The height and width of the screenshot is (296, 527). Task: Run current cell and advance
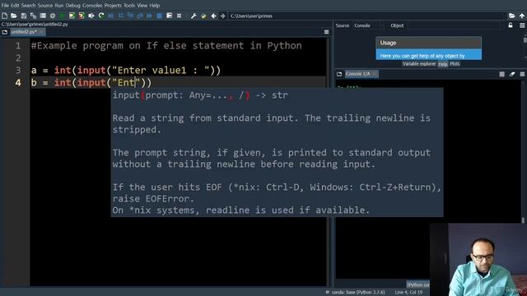tap(82, 16)
